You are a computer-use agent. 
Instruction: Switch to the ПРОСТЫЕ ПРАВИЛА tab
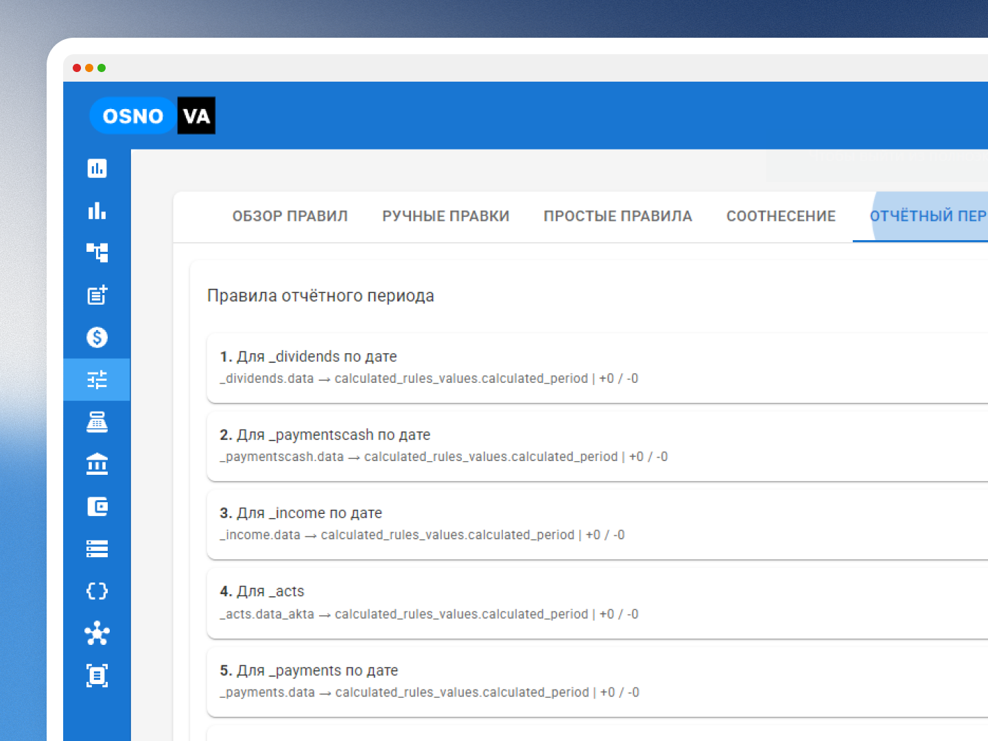617,216
